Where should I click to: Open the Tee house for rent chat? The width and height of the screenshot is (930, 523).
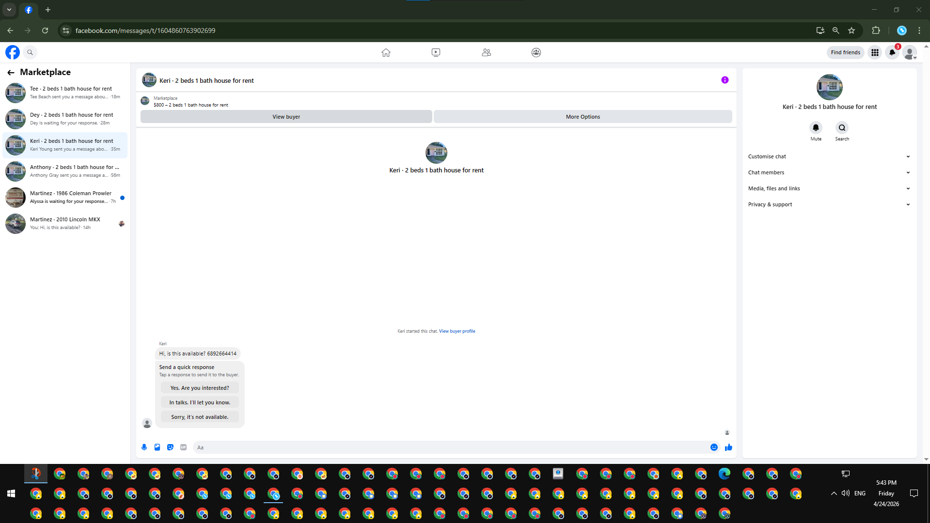coord(65,92)
